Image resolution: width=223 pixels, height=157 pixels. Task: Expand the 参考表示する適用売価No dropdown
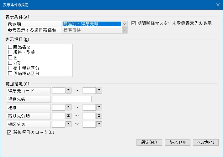tap(125, 30)
